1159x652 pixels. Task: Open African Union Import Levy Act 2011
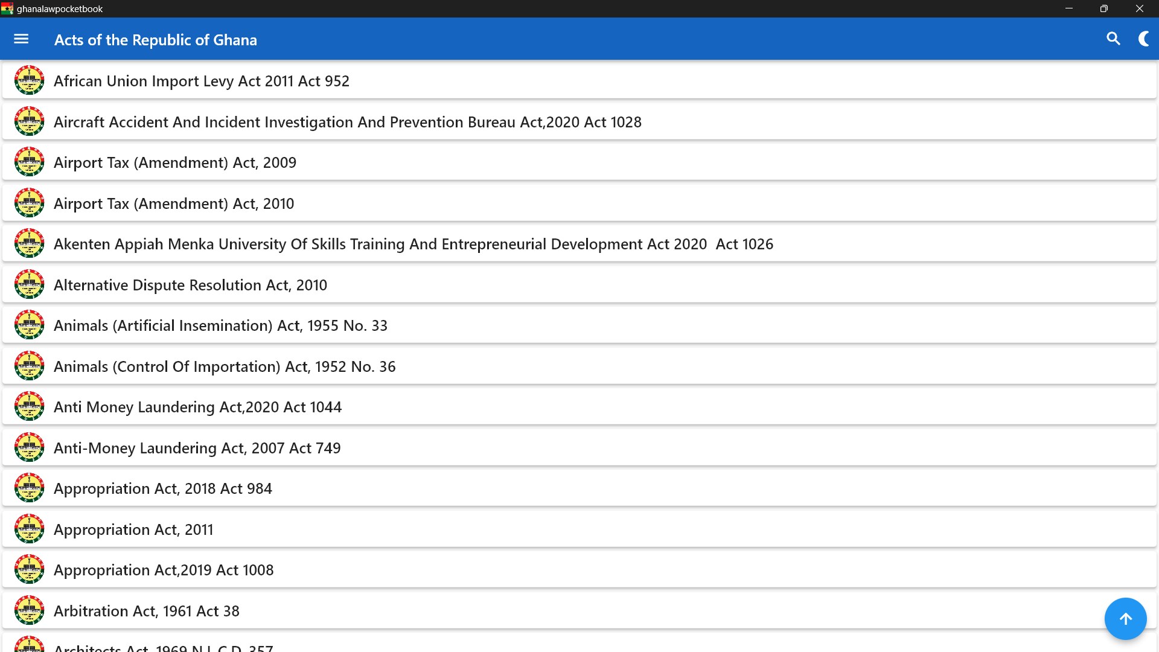pyautogui.click(x=202, y=81)
